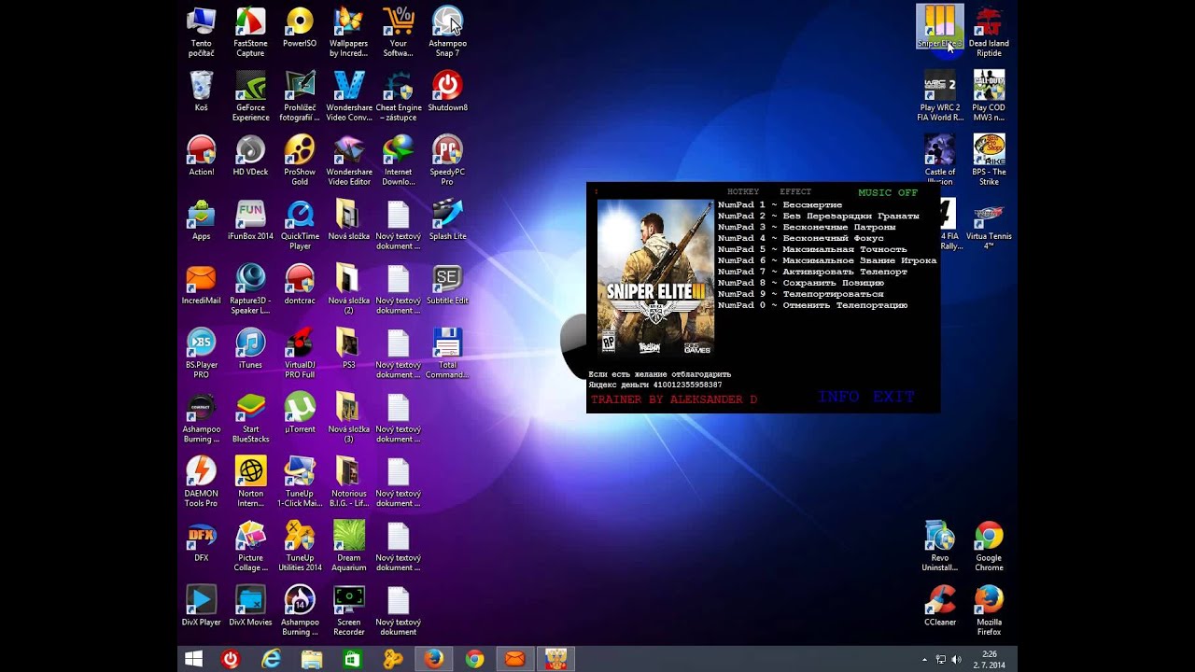Viewport: 1195px width, 672px height.
Task: Select the Mozilla Firefox desktop icon
Action: tap(989, 610)
